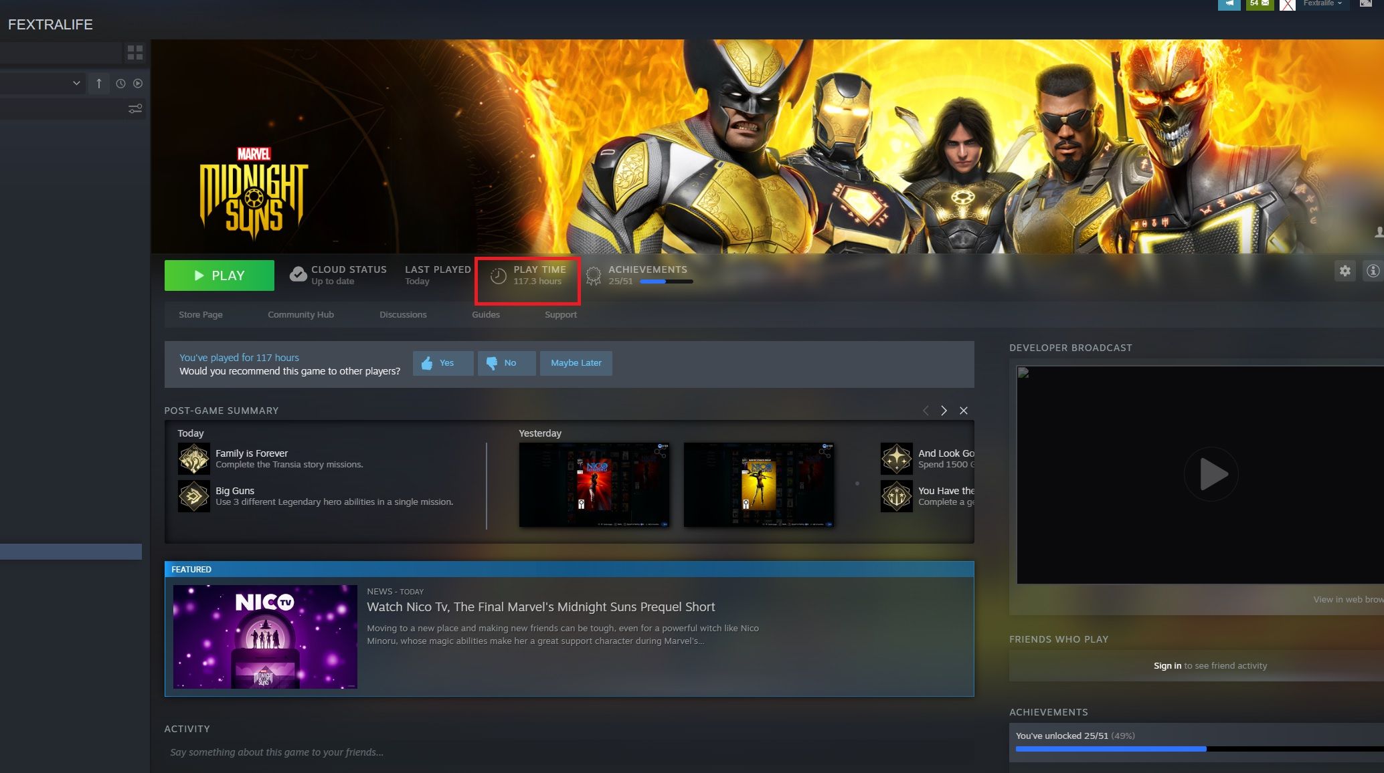The height and width of the screenshot is (773, 1384).
Task: Open the game info icon
Action: pyautogui.click(x=1373, y=271)
